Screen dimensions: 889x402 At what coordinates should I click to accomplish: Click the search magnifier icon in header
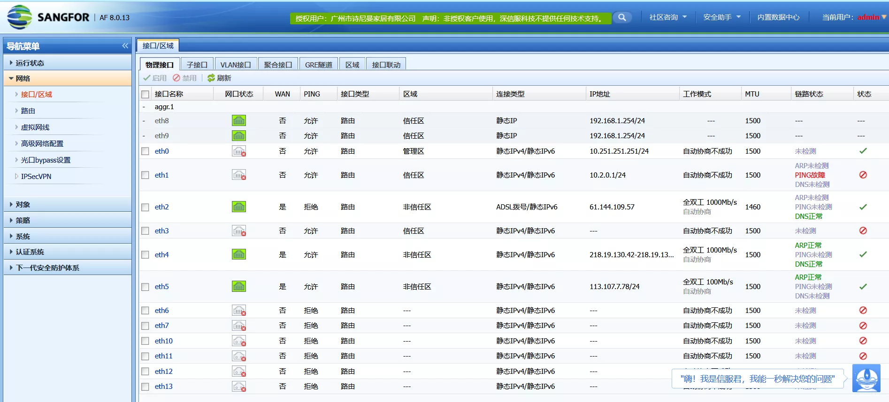(x=622, y=17)
